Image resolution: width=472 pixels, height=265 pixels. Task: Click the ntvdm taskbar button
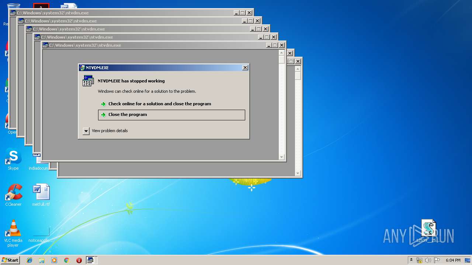(x=91, y=260)
